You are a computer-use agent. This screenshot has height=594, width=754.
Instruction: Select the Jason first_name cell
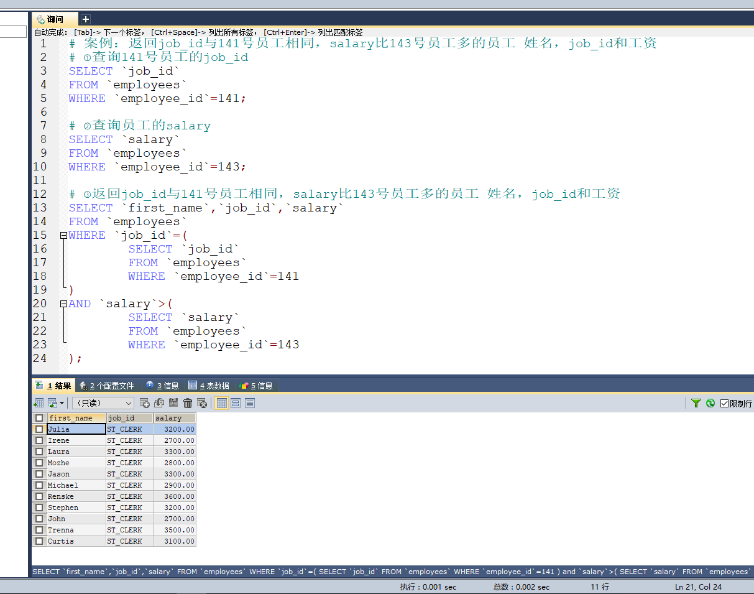[x=76, y=474]
